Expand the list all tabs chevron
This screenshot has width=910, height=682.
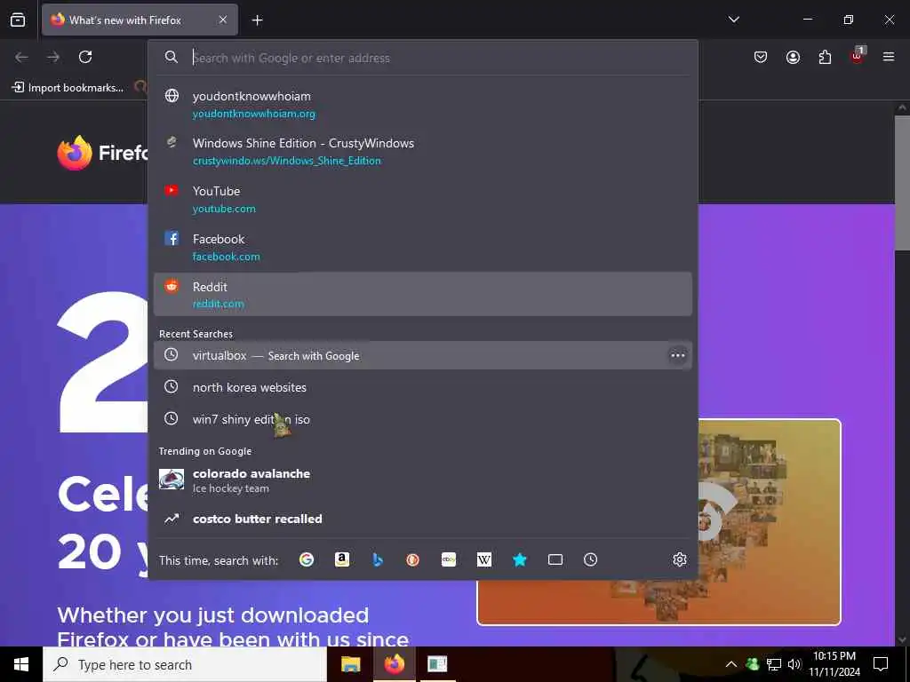tap(733, 20)
